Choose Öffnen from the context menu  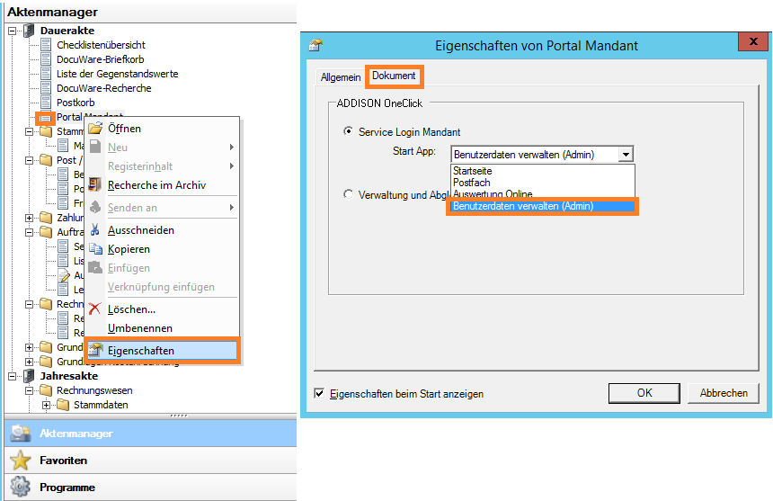[x=162, y=129]
